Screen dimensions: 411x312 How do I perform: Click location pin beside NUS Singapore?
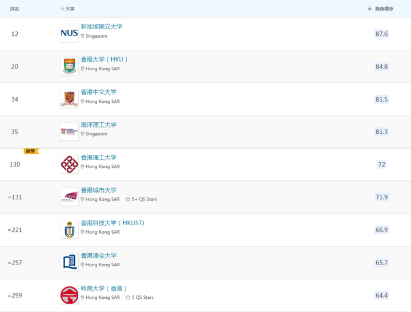click(x=83, y=36)
